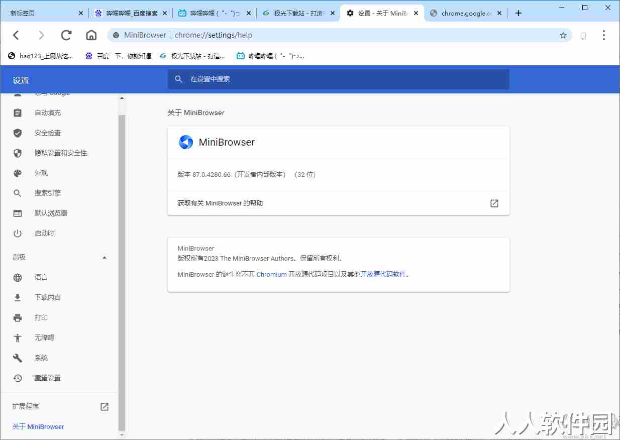Select 语言 in sidebar
The height and width of the screenshot is (440, 620).
click(41, 277)
